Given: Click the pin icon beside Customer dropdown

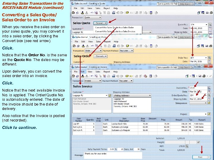Looking at the screenshot, I should click(x=110, y=95).
